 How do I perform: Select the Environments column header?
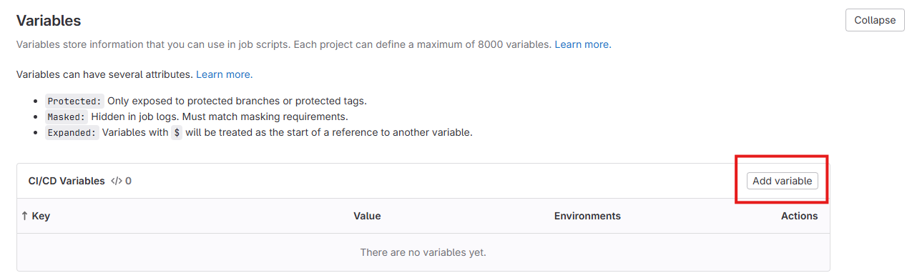[x=587, y=216]
